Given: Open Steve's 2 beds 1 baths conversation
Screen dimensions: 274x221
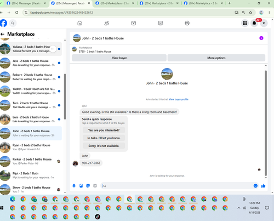Looking at the screenshot, I should [x=31, y=189].
